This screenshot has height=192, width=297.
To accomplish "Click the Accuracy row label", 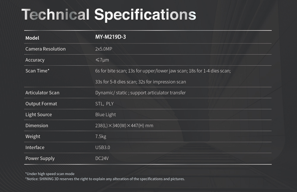I will (x=35, y=60).
